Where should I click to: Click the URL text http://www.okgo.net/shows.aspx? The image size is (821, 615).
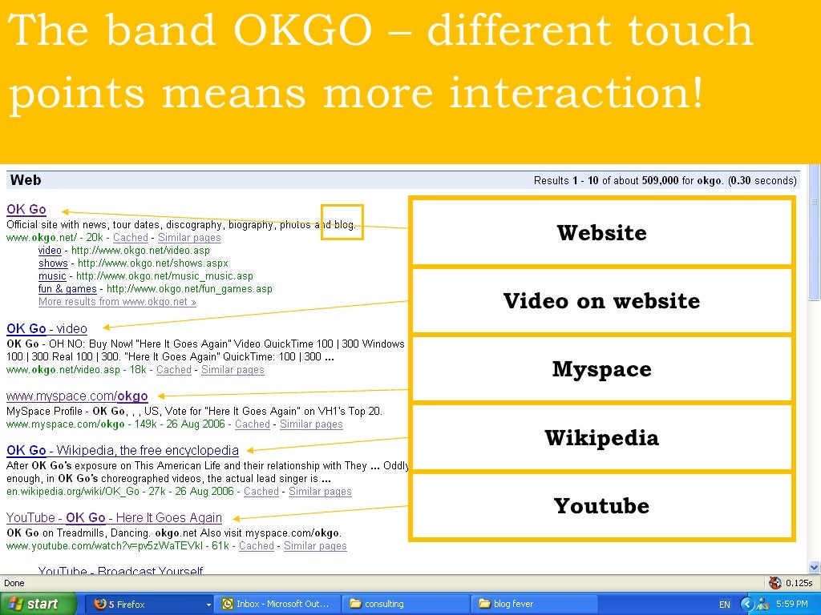click(153, 263)
